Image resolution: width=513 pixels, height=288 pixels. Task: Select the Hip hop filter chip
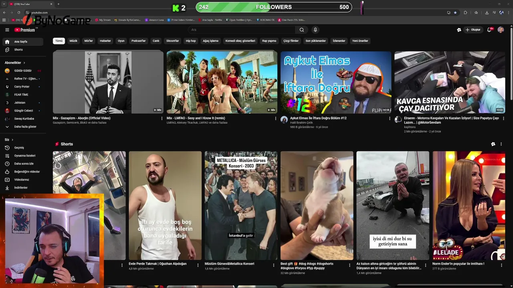191,41
